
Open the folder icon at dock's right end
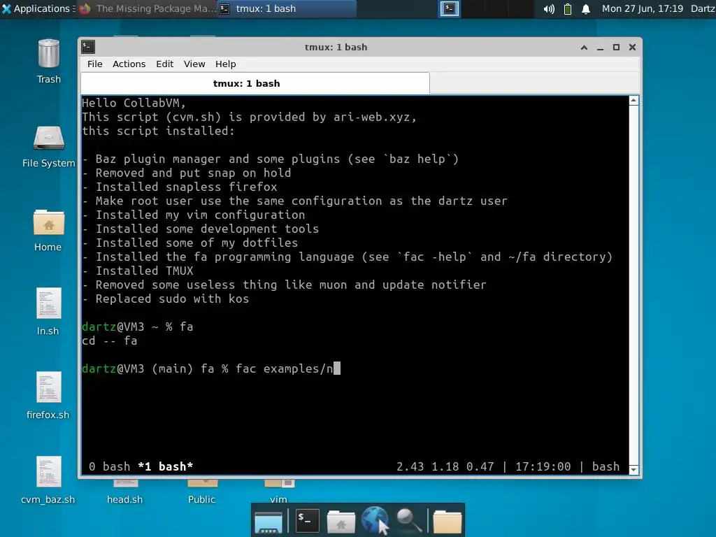447,522
